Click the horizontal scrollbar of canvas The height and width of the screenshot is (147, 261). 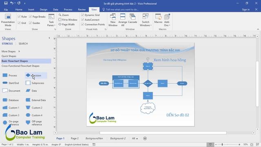[163, 133]
